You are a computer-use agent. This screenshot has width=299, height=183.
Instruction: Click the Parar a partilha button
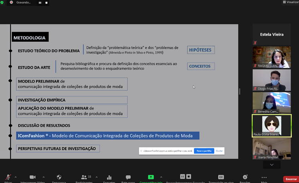[204, 151]
